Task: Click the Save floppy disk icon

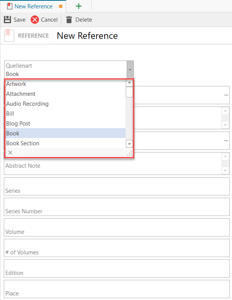Action: 7,20
